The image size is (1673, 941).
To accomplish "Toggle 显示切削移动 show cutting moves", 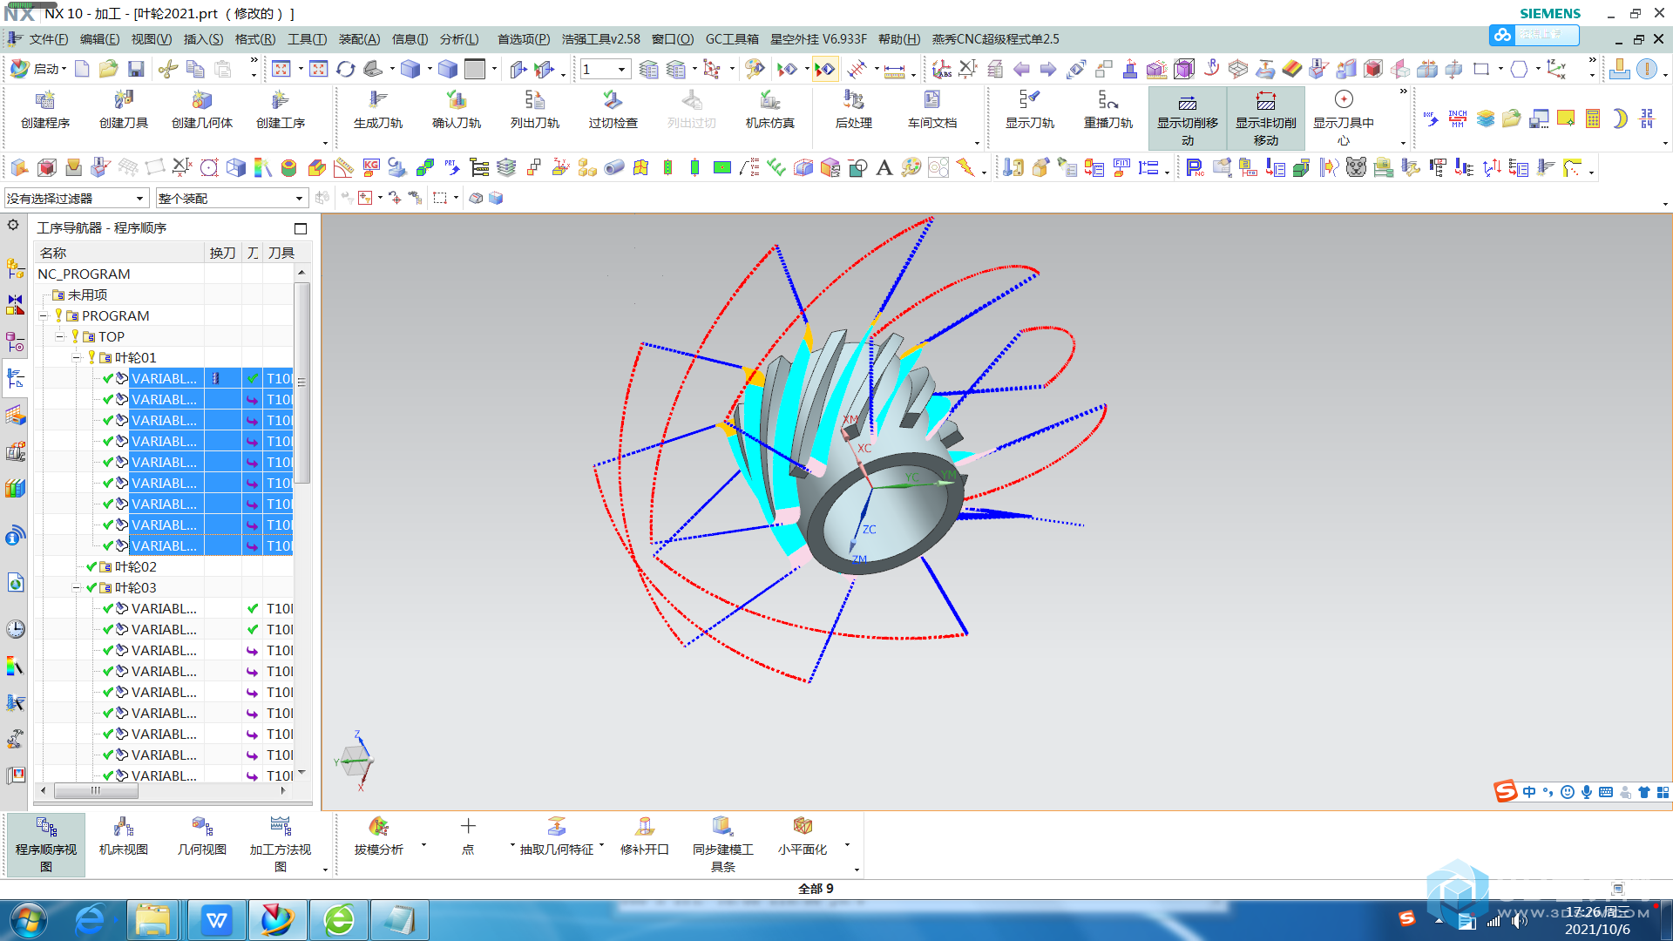I will coord(1188,118).
